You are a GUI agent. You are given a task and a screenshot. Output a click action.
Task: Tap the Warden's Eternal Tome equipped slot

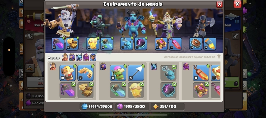(x=161, y=44)
